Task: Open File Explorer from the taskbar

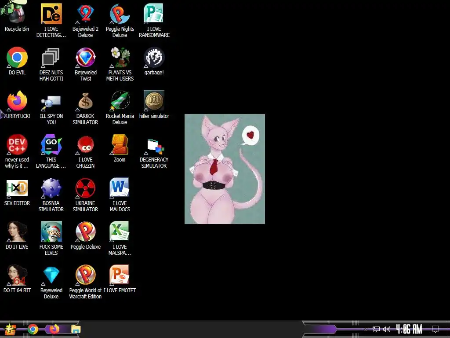Action: (x=76, y=329)
